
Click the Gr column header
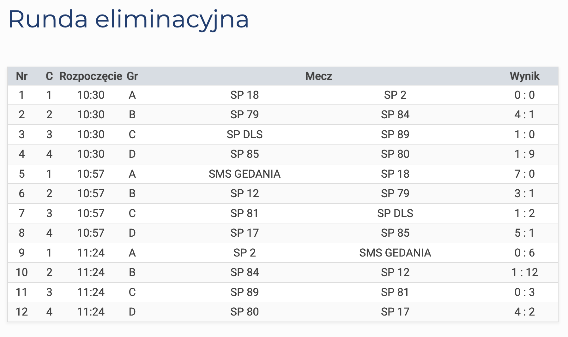click(132, 76)
